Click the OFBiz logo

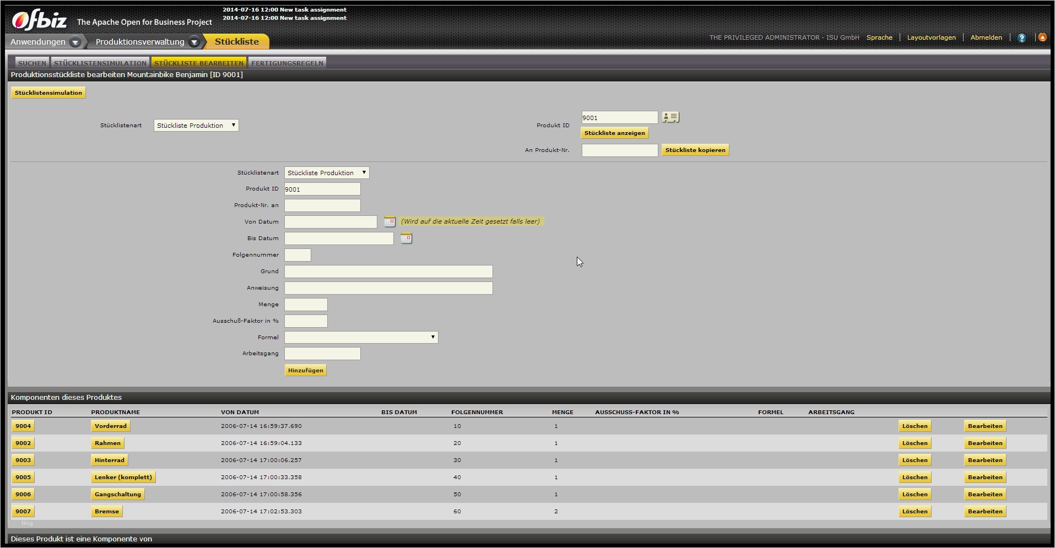(x=39, y=20)
